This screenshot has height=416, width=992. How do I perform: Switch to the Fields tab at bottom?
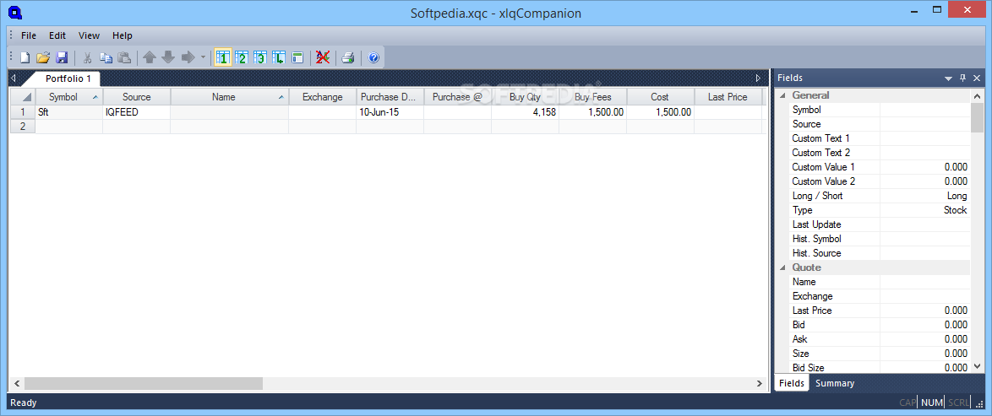point(791,383)
